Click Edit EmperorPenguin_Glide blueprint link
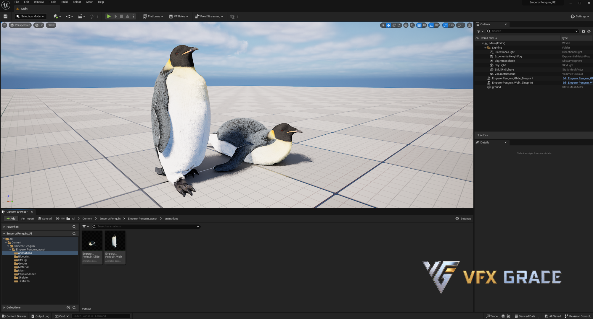The image size is (593, 319). 577,79
